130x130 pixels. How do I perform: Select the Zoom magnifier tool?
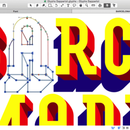point(87,5)
